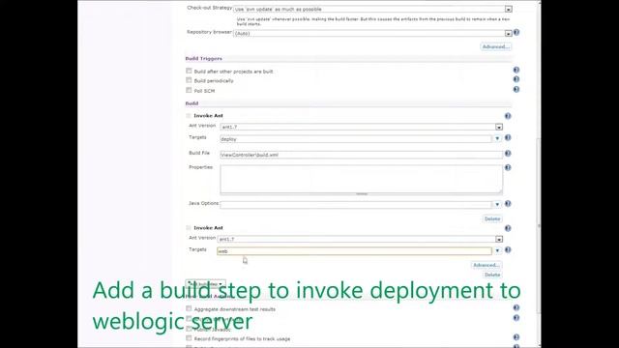The height and width of the screenshot is (348, 619).
Task: Open help for Repository browser
Action: (x=516, y=32)
